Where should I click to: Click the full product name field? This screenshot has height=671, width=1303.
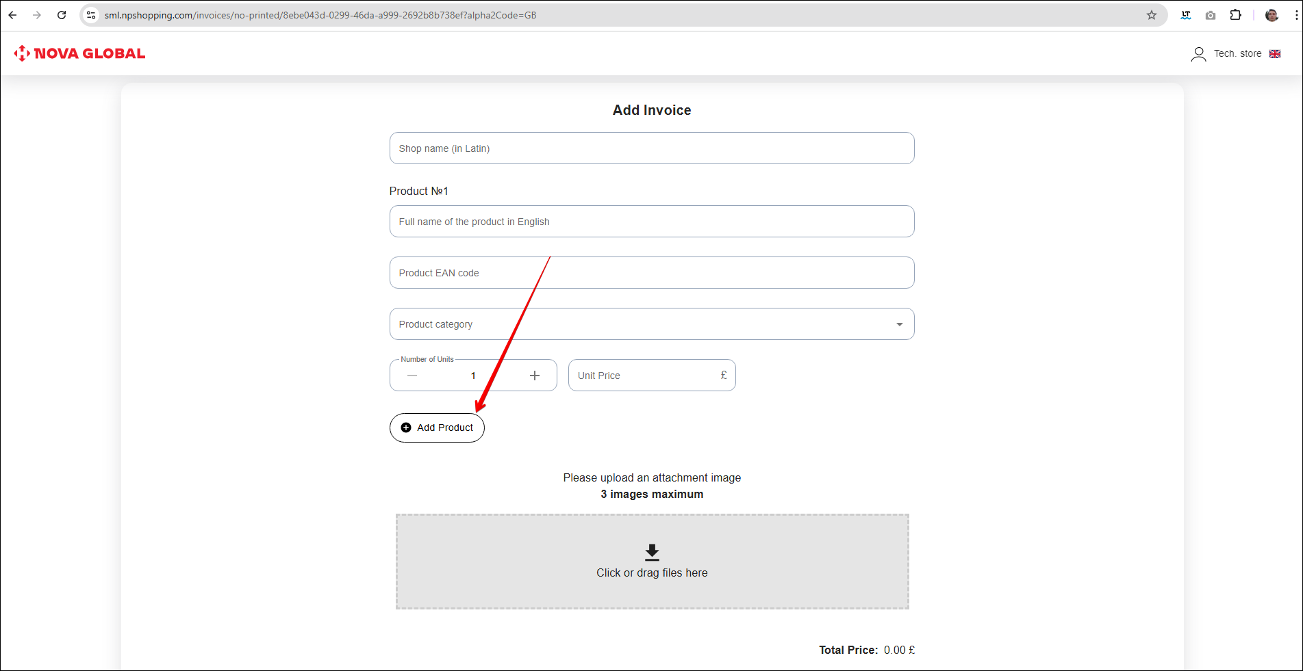(x=651, y=222)
